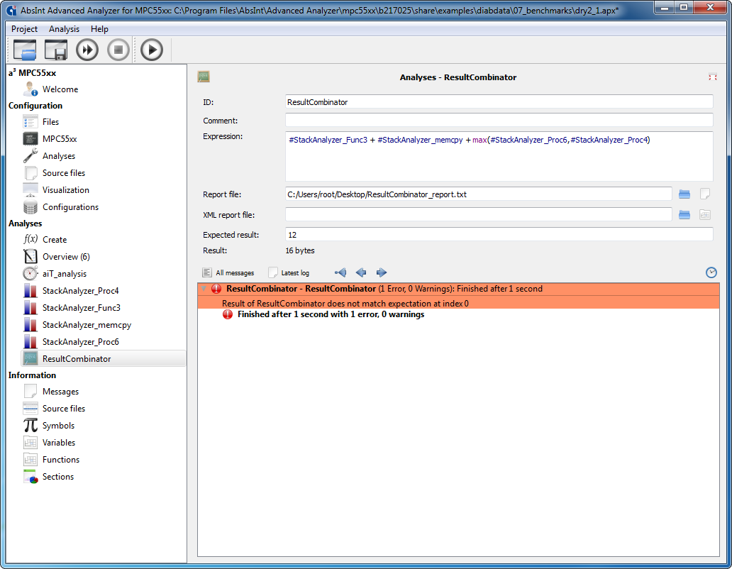Select Analyses under Configuration
Screen dimensions: 732x569
tap(59, 156)
